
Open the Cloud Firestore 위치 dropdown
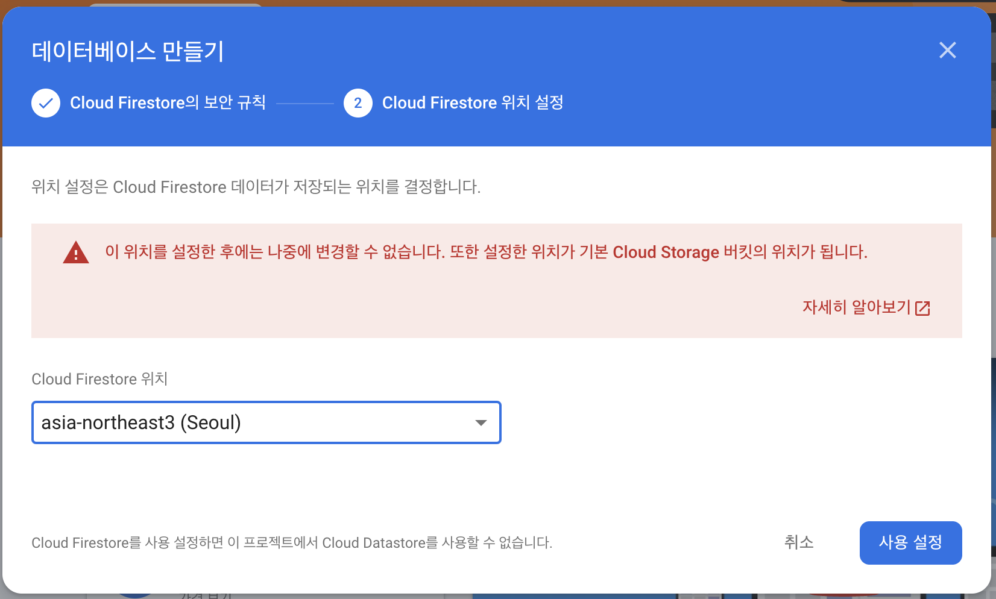tap(266, 422)
